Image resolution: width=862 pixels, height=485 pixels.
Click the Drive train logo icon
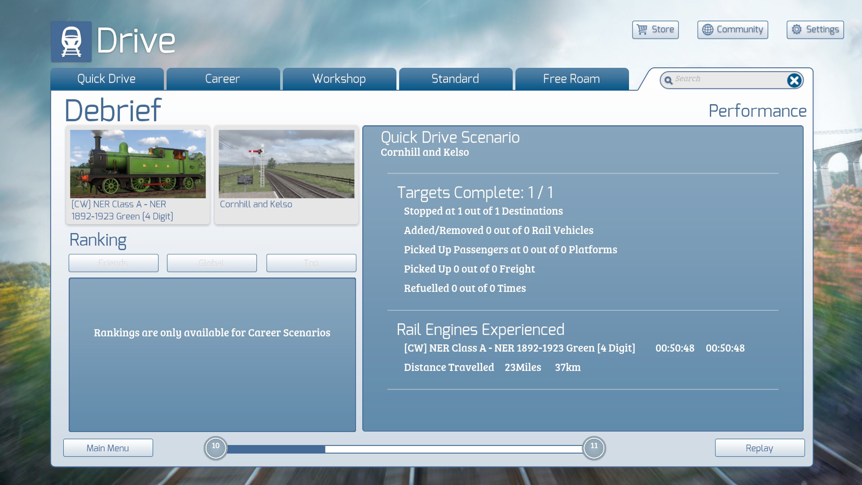coord(71,41)
